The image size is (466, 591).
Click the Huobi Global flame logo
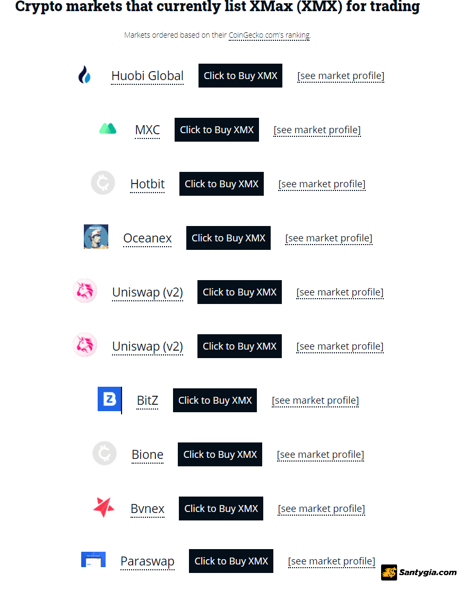coord(84,75)
